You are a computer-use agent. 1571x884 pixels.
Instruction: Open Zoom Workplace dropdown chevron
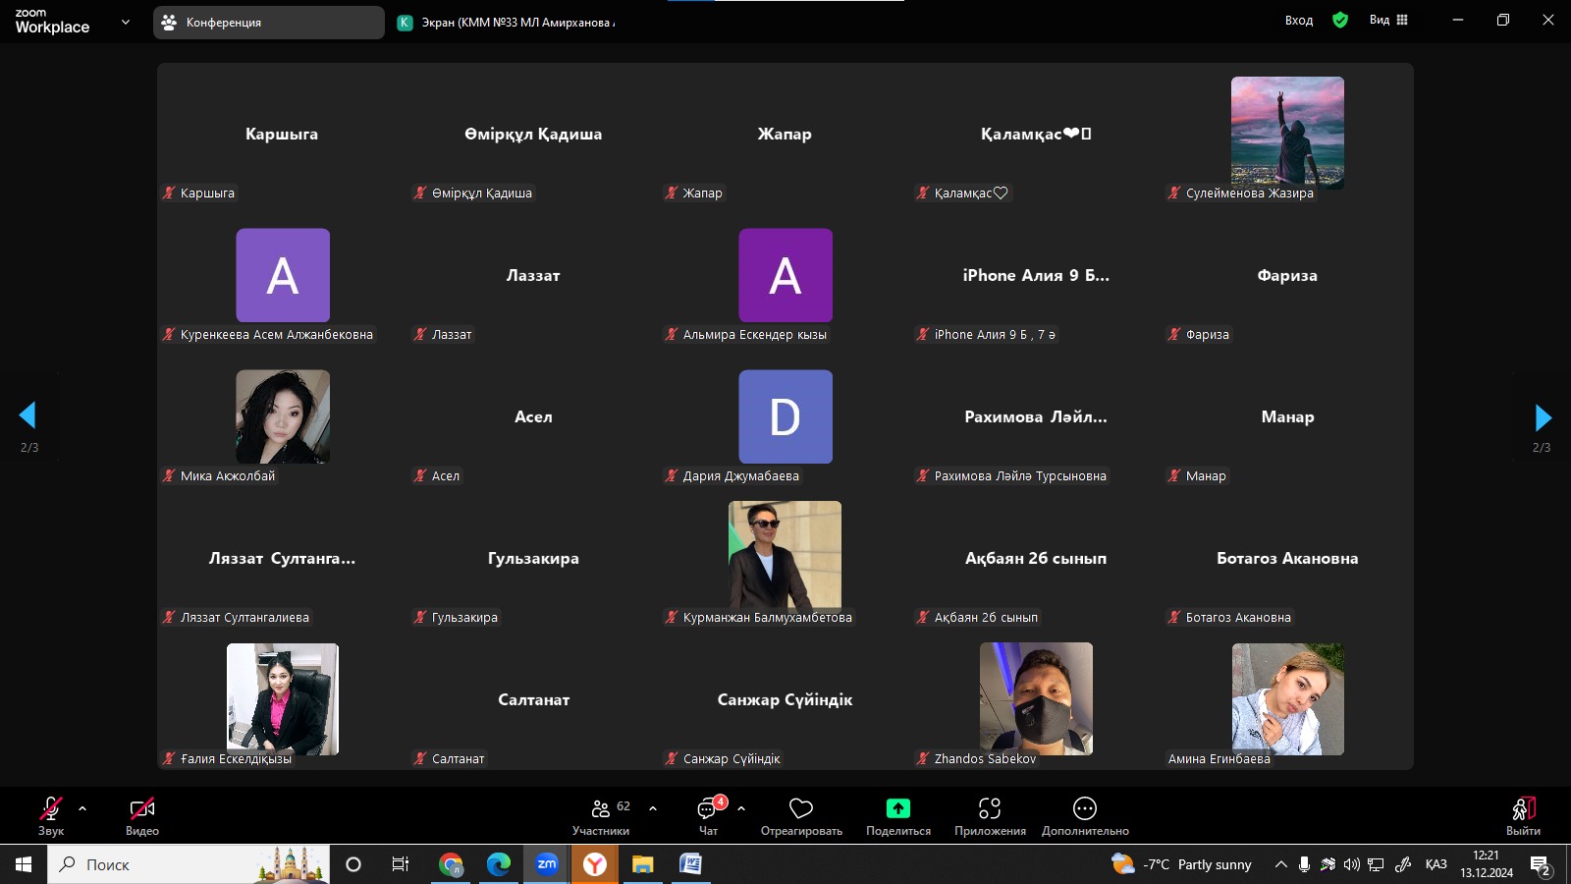point(125,22)
